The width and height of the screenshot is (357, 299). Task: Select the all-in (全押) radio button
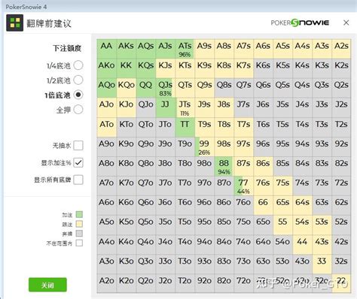(78, 110)
